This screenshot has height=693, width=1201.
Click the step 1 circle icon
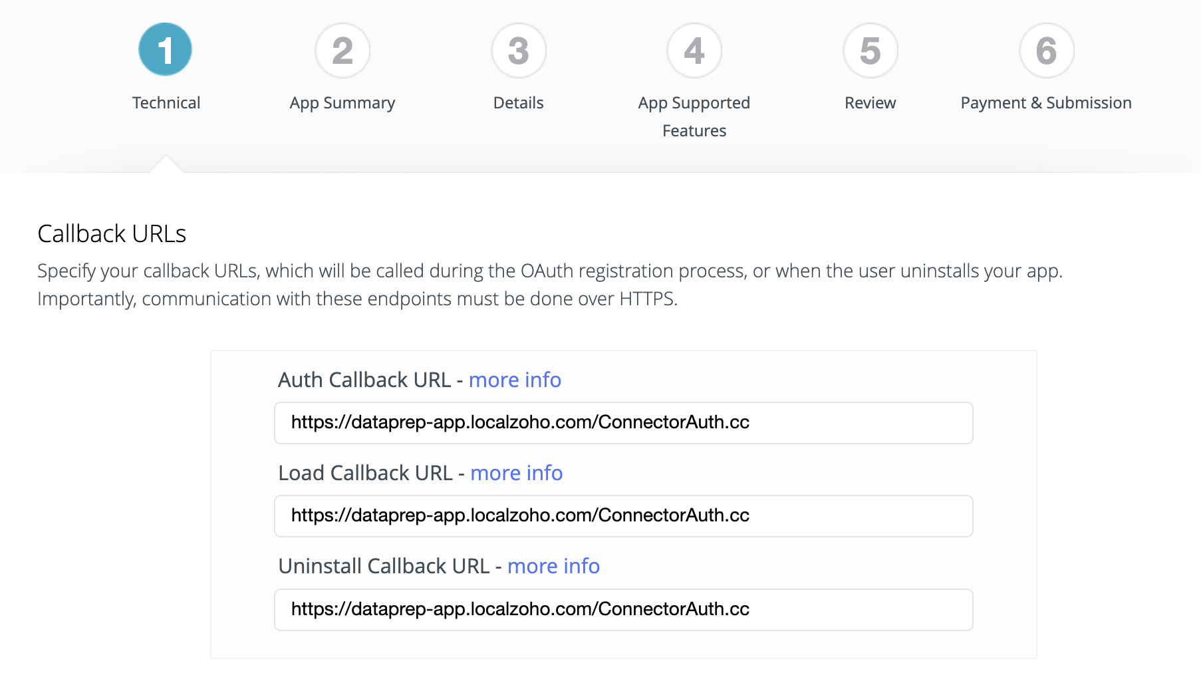(x=166, y=50)
